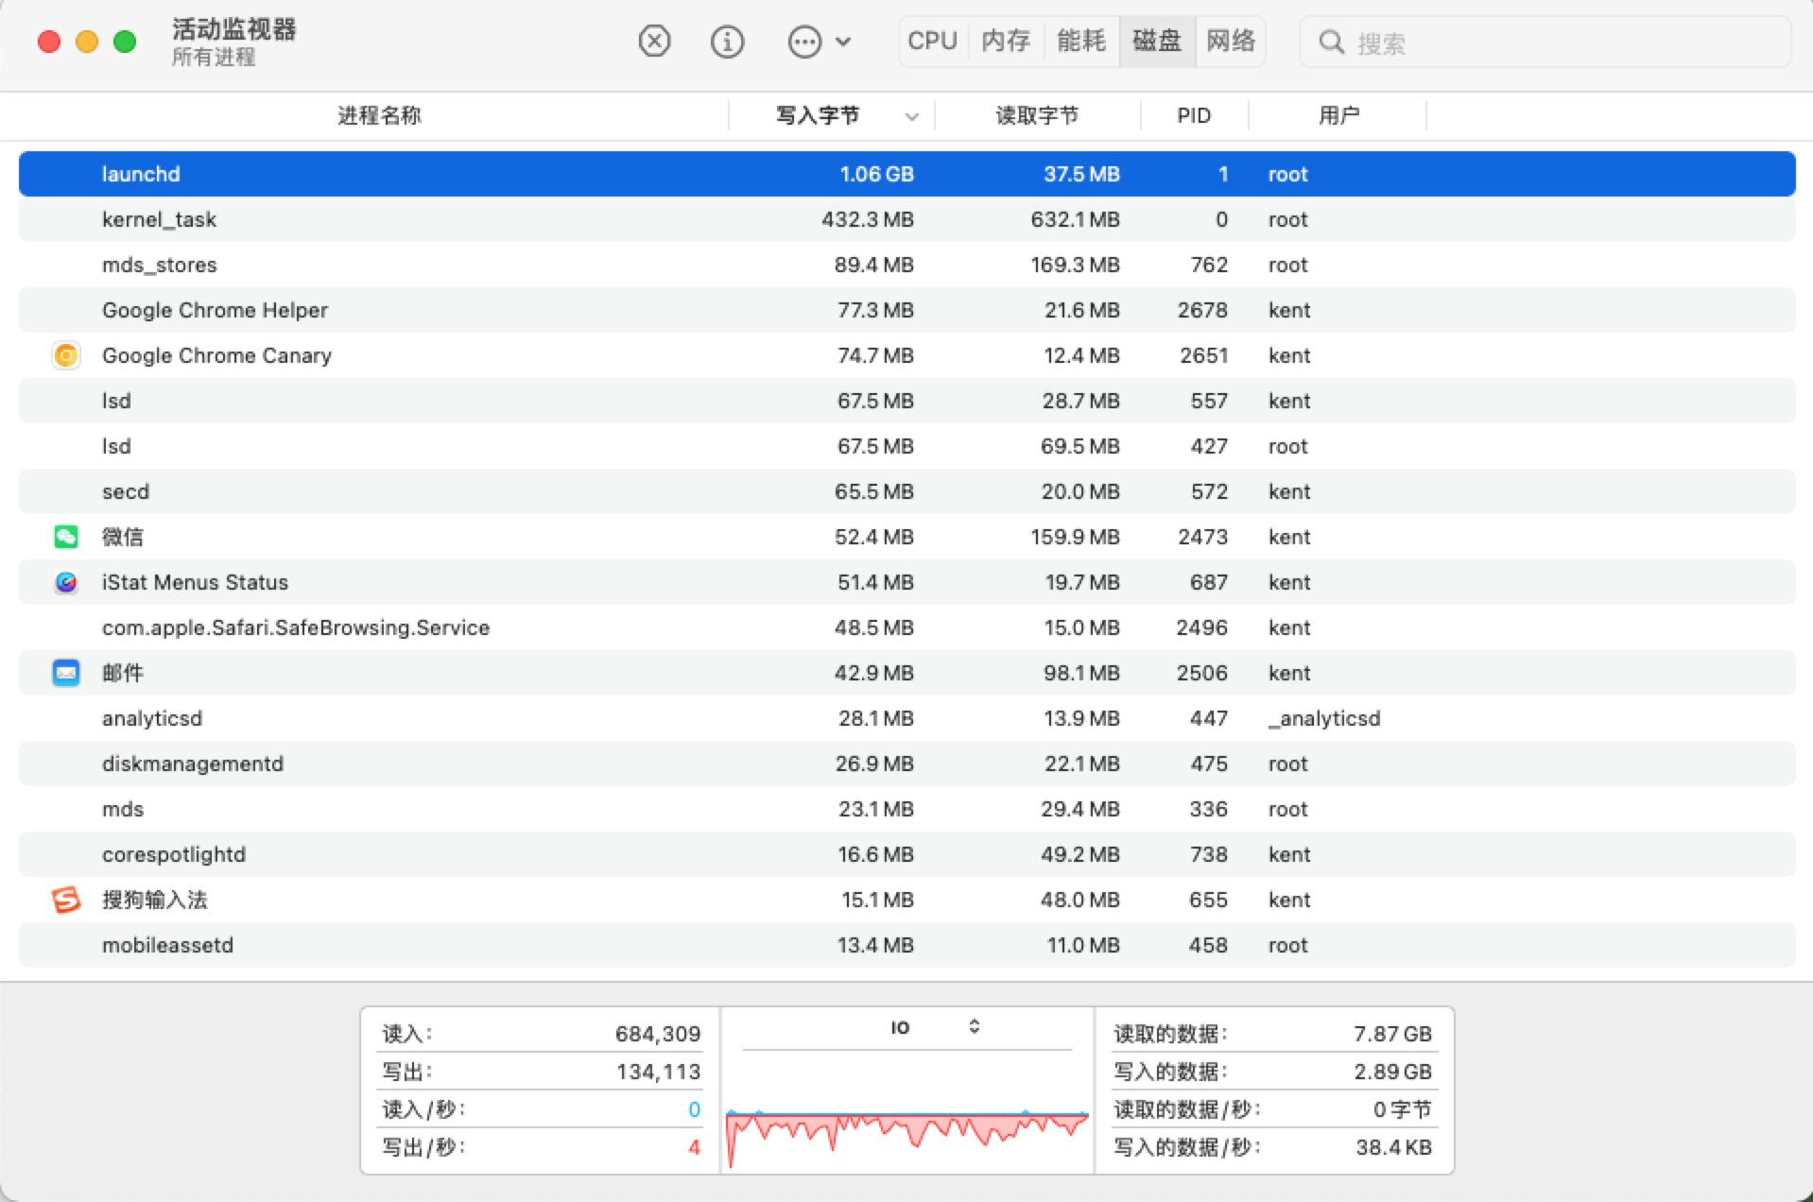
Task: Select the secd process row
Action: point(906,491)
